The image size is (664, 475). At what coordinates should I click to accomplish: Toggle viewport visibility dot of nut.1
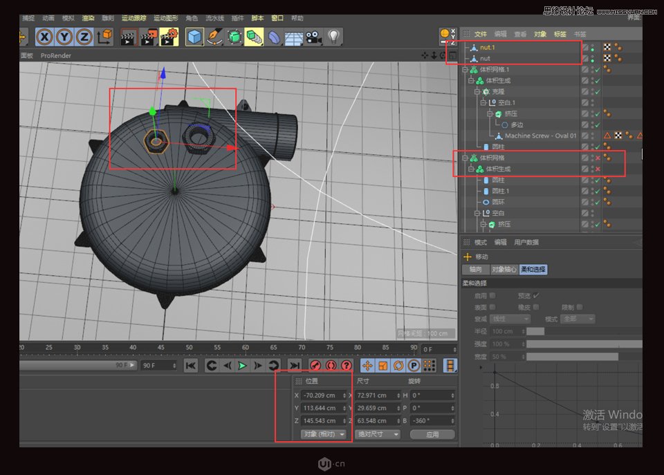(592, 47)
